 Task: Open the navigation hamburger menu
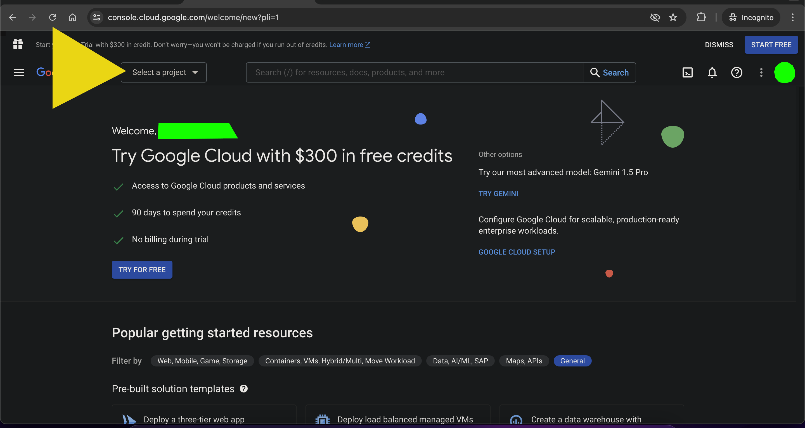pos(19,72)
